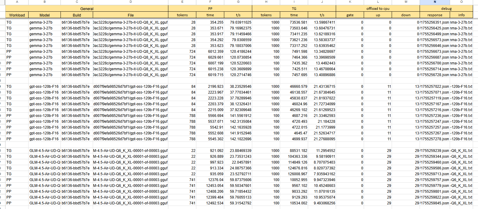This screenshot has width=478, height=209.
Task: Click cell showing 9.493068256
Action: pos(322,203)
